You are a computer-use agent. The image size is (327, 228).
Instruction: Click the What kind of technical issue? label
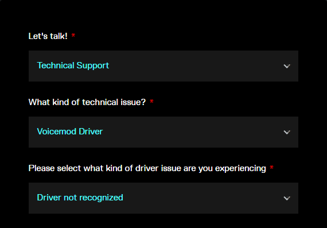click(x=87, y=102)
